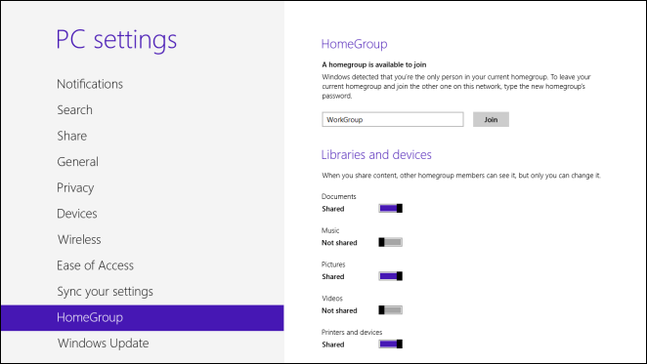Go to the Share settings section

71,136
